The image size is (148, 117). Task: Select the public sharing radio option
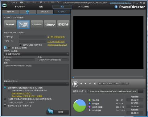pyautogui.click(x=5, y=88)
